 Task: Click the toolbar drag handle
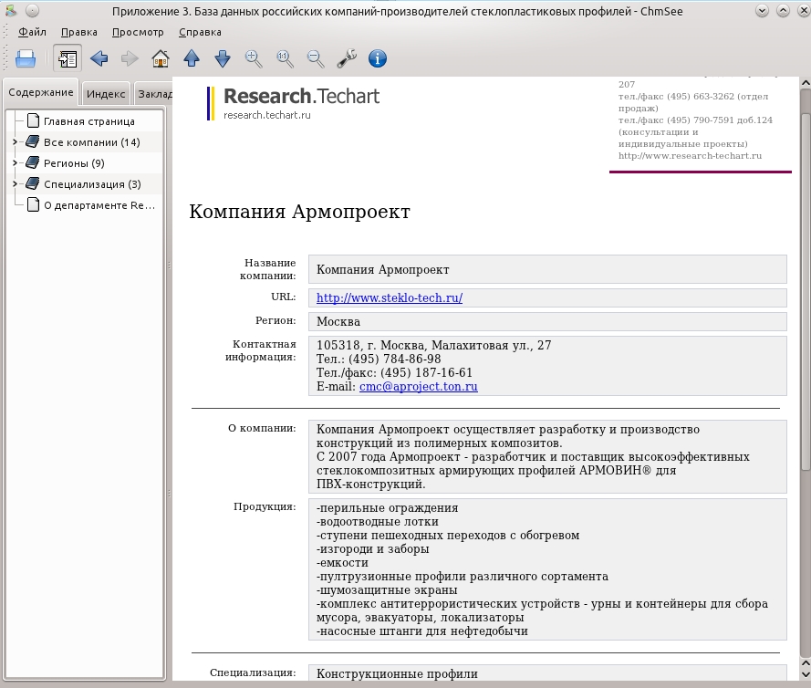pos(5,58)
